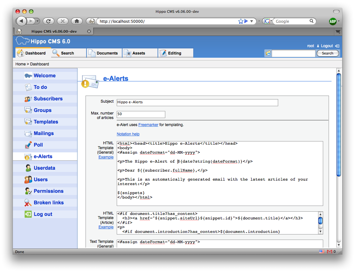Click the Notation help link

(x=128, y=134)
